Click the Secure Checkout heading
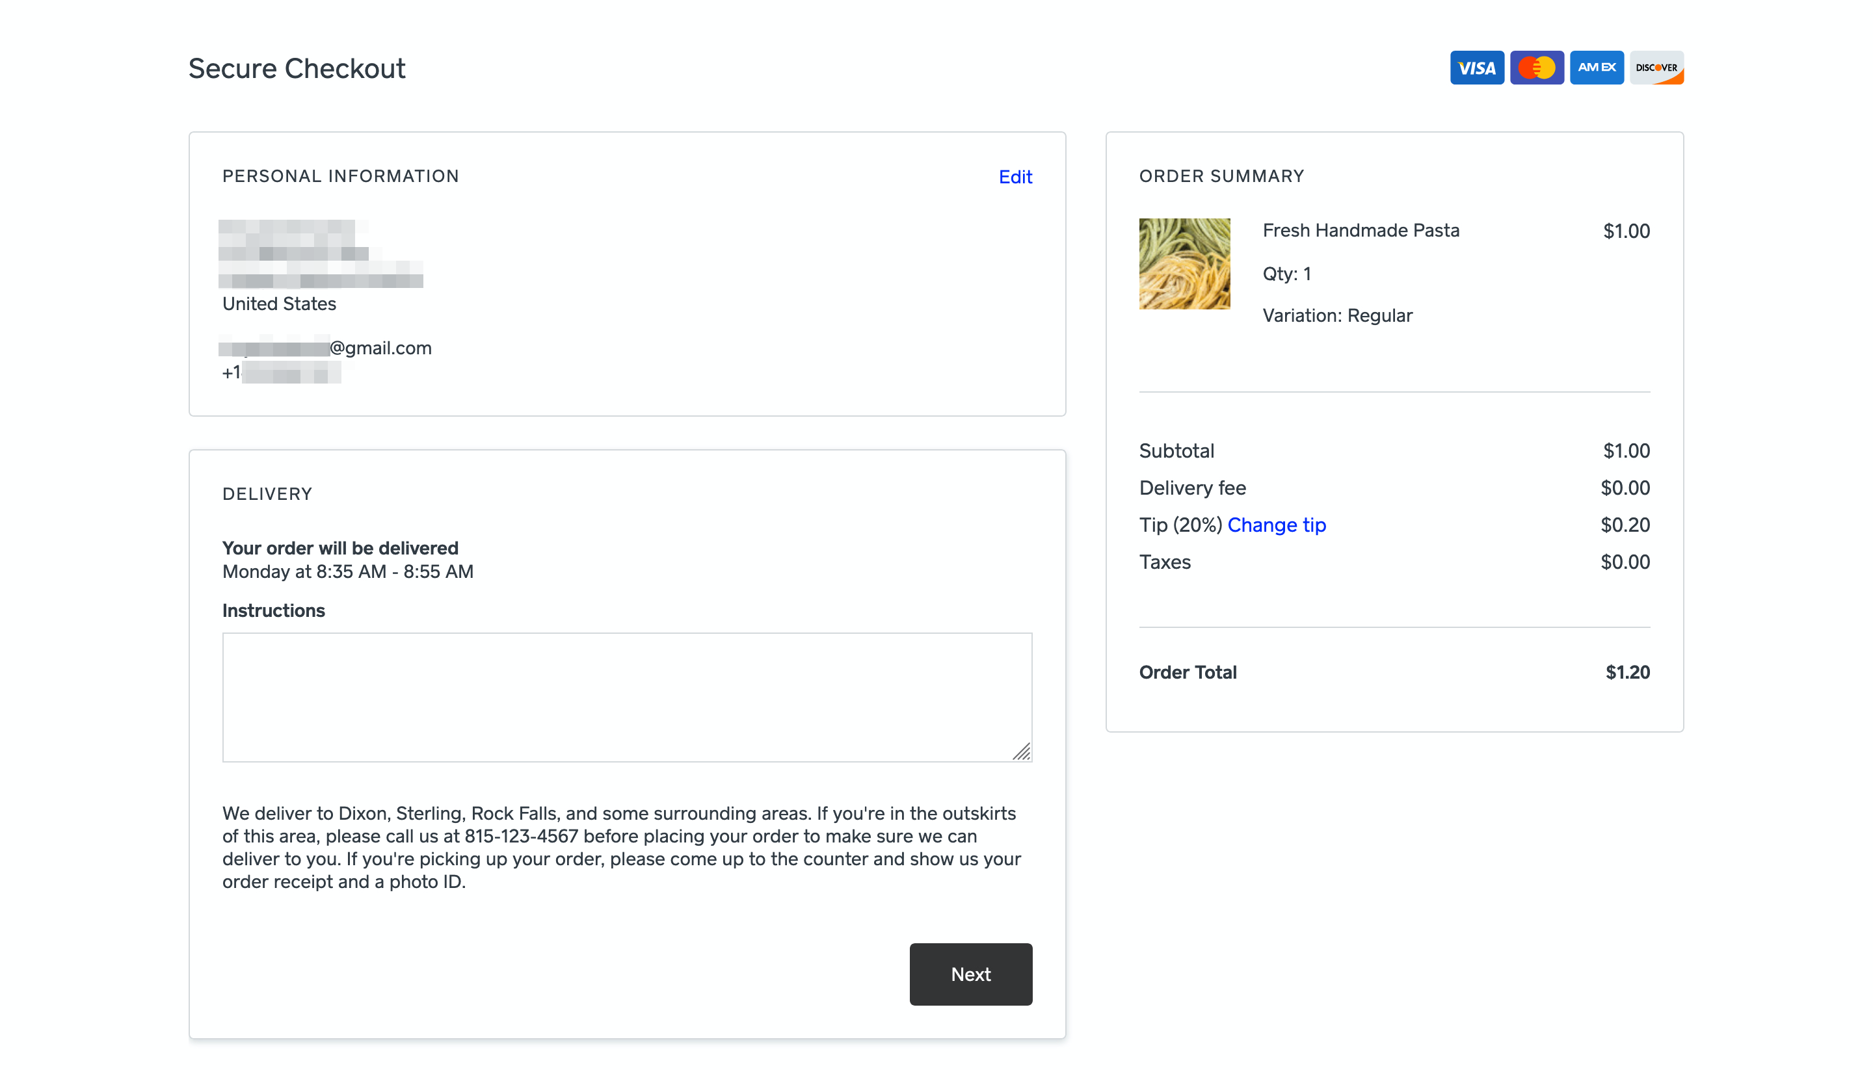Screen dimensions: 1873x1070 coord(297,68)
